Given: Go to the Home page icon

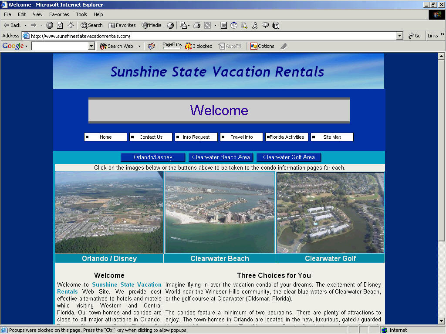Looking at the screenshot, I should [x=71, y=25].
